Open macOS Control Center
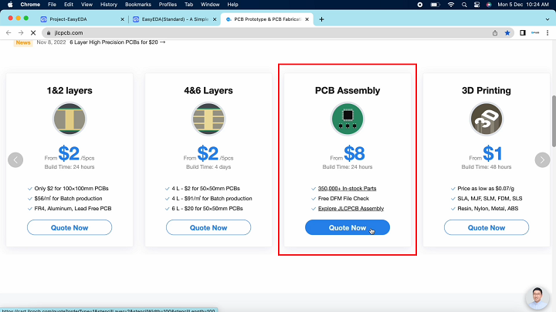This screenshot has height=312, width=556. [476, 5]
